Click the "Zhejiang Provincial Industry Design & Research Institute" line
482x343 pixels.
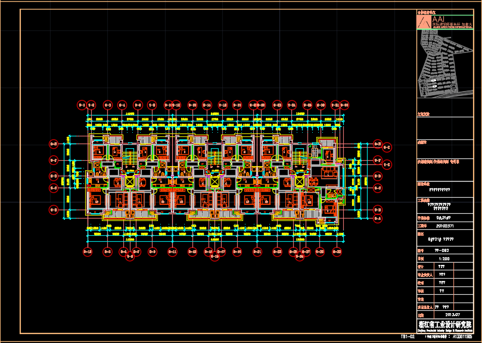(445, 330)
